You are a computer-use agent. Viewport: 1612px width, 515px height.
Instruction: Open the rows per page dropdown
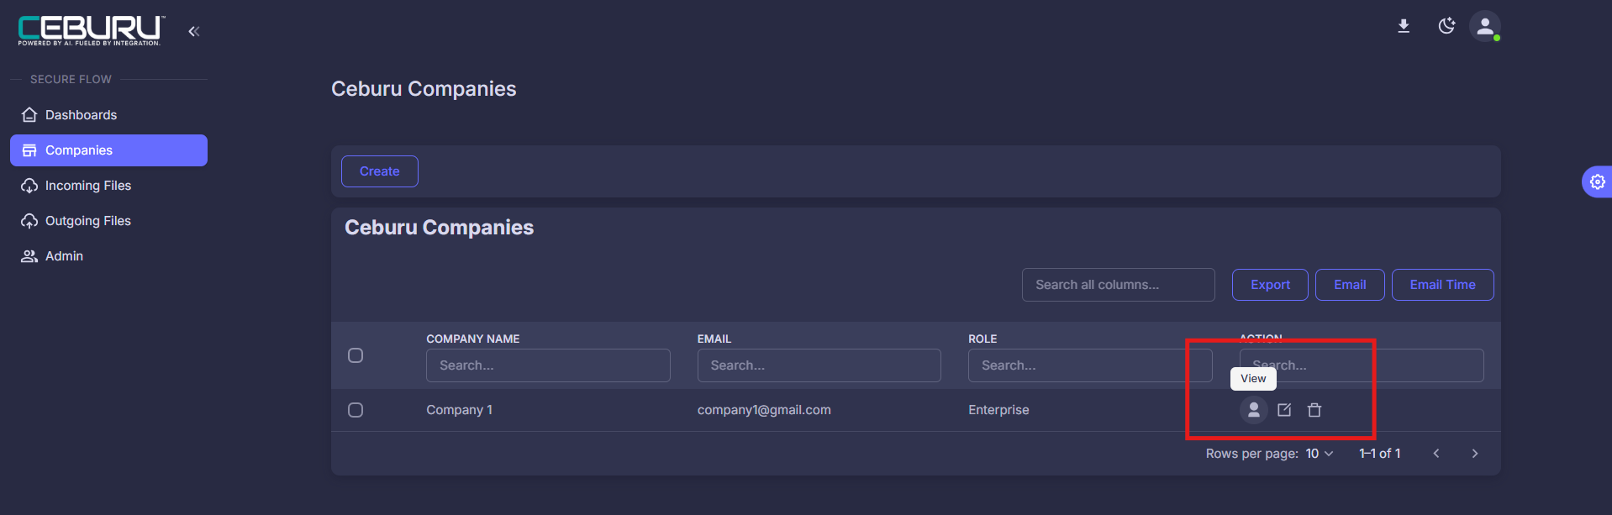[1320, 454]
